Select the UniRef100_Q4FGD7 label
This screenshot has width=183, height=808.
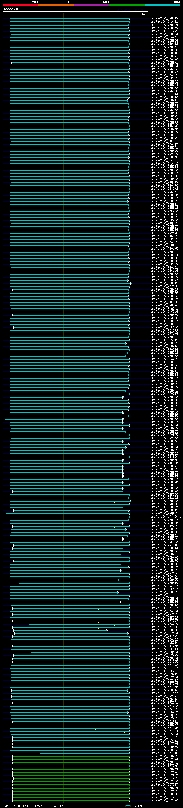pyautogui.click(x=164, y=142)
